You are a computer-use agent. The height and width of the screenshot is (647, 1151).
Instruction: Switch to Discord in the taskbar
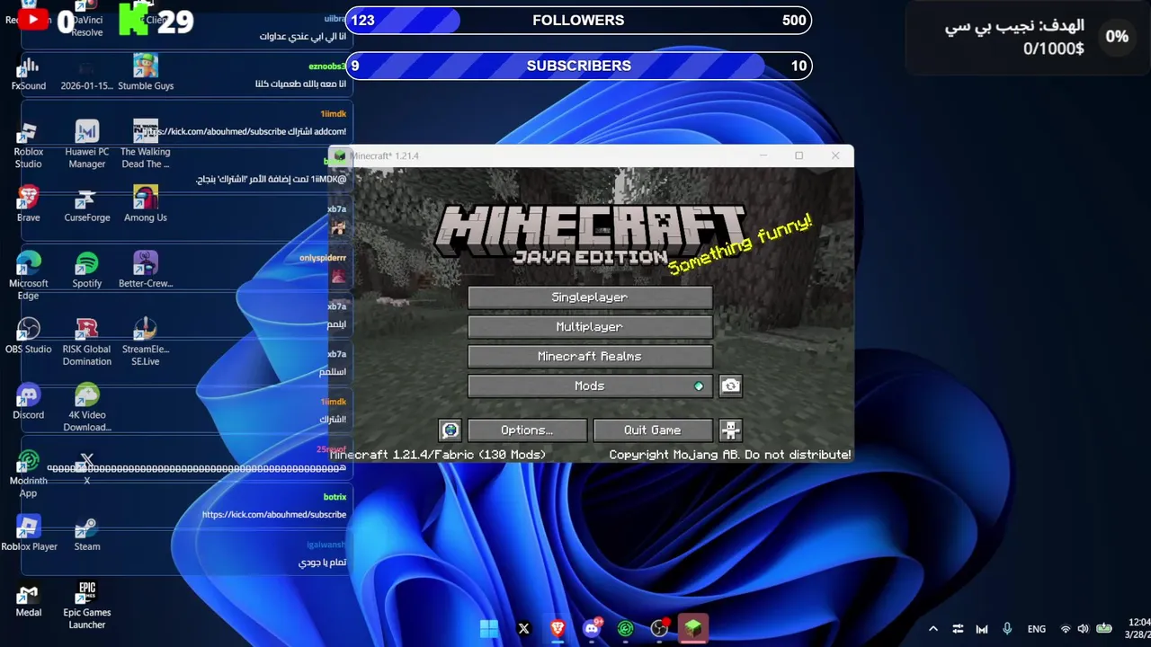pyautogui.click(x=592, y=629)
